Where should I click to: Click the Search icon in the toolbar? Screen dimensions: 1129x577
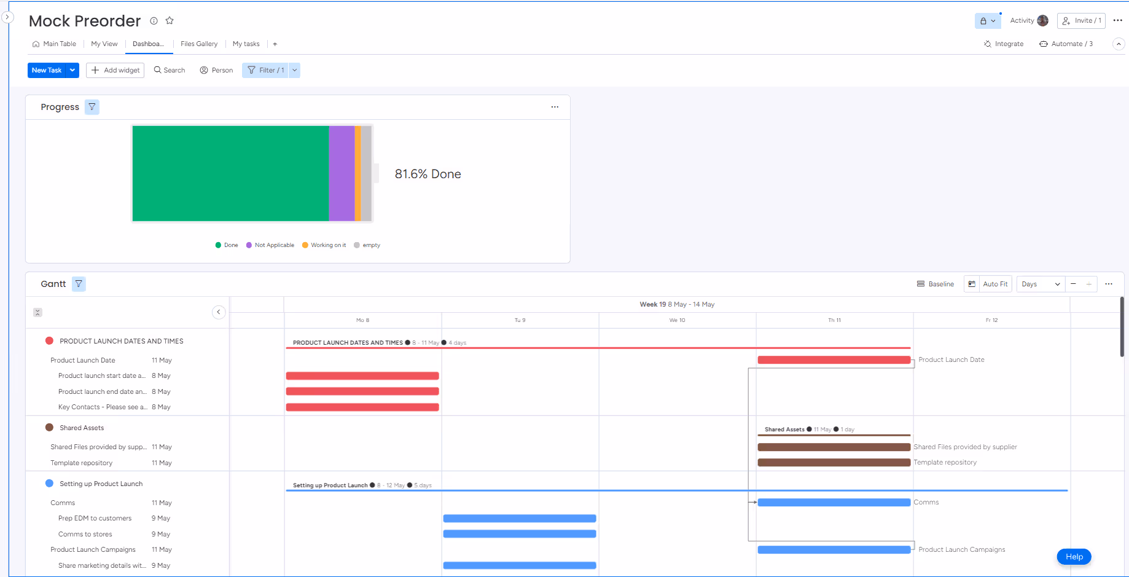point(158,70)
